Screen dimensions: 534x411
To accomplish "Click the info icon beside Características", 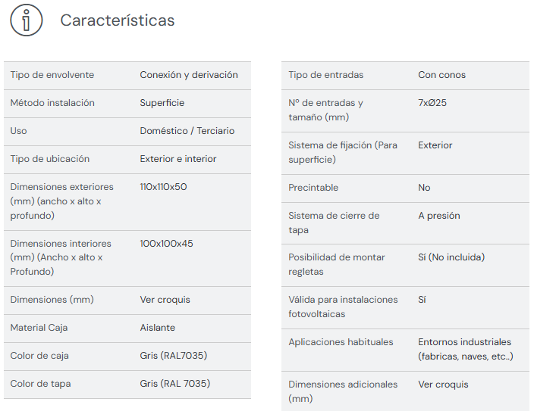I will click(27, 20).
